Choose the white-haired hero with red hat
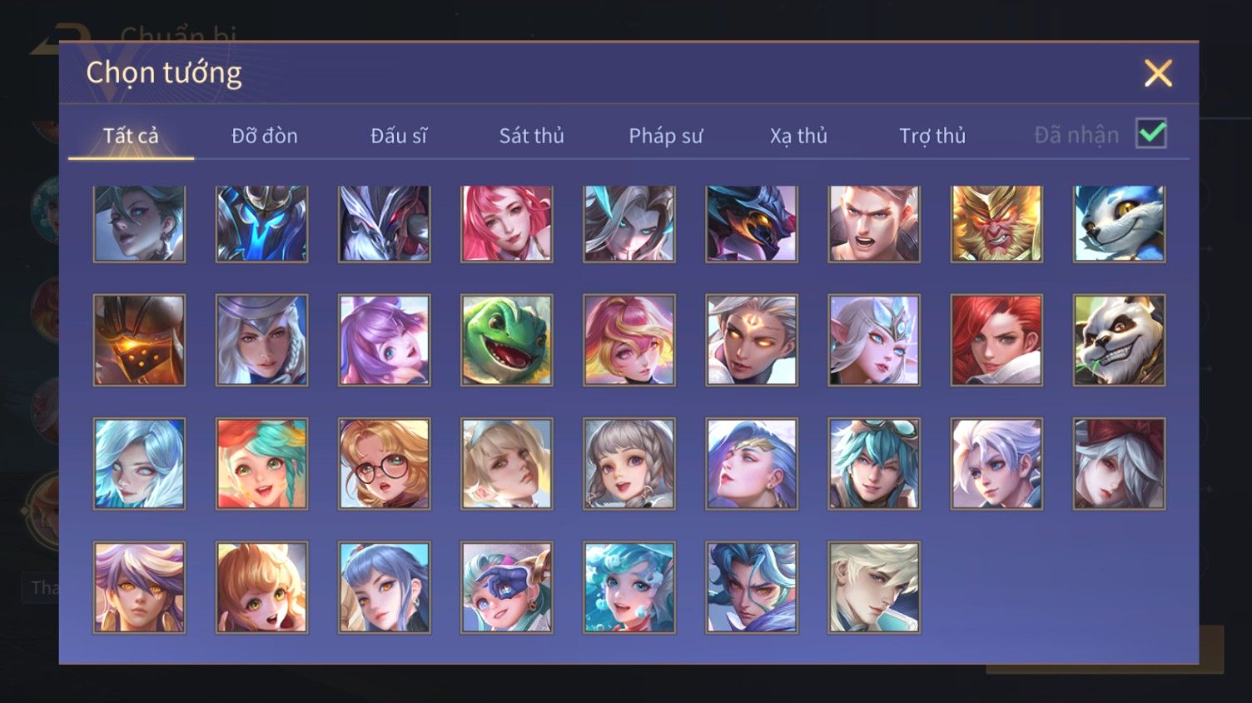 tap(1119, 464)
